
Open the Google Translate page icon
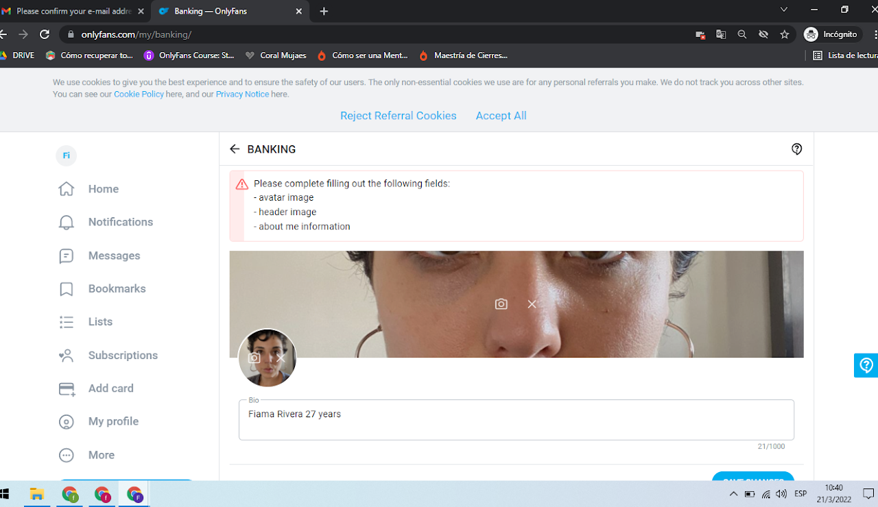[x=721, y=34]
